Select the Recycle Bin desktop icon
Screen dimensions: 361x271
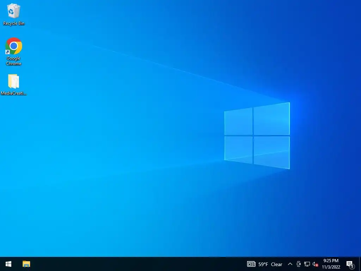pos(14,14)
